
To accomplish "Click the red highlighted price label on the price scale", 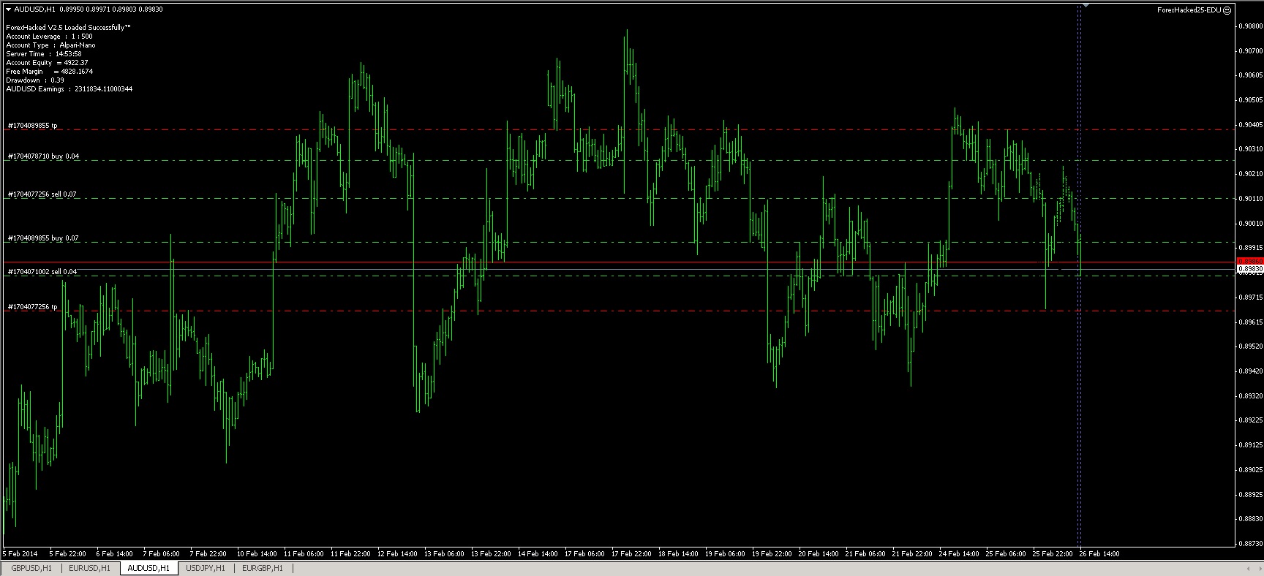I will point(1249,261).
